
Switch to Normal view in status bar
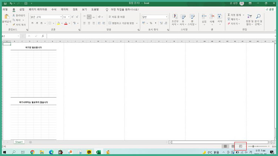[225, 146]
